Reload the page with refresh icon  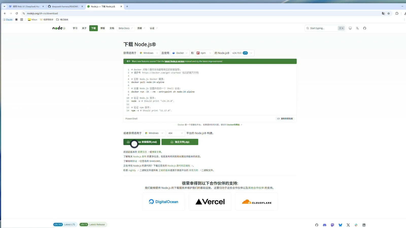(17, 13)
